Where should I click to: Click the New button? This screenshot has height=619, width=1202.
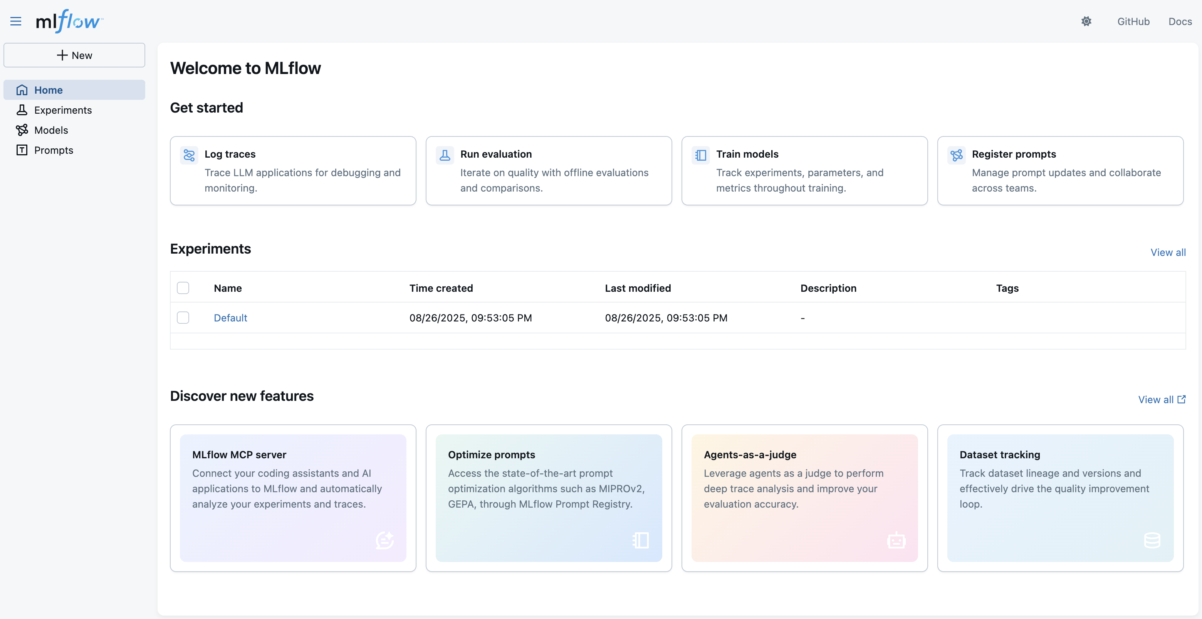click(74, 55)
